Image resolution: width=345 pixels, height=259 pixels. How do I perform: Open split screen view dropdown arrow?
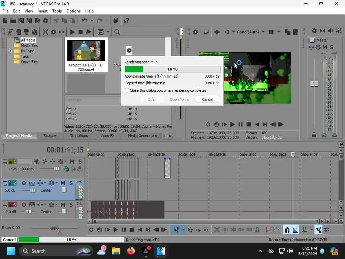pos(233,32)
